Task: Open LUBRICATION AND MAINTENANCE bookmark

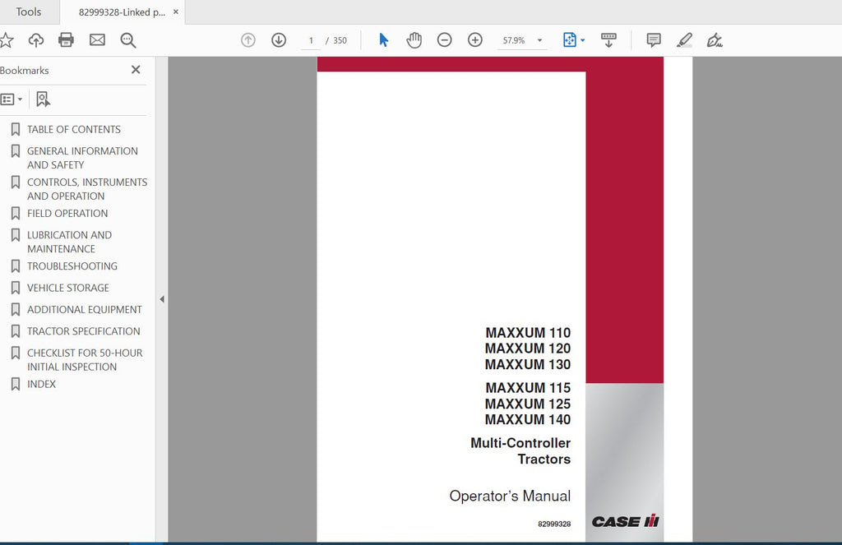Action: pos(69,242)
